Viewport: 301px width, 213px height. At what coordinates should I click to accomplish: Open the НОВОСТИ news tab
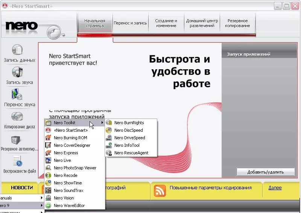click(22, 188)
